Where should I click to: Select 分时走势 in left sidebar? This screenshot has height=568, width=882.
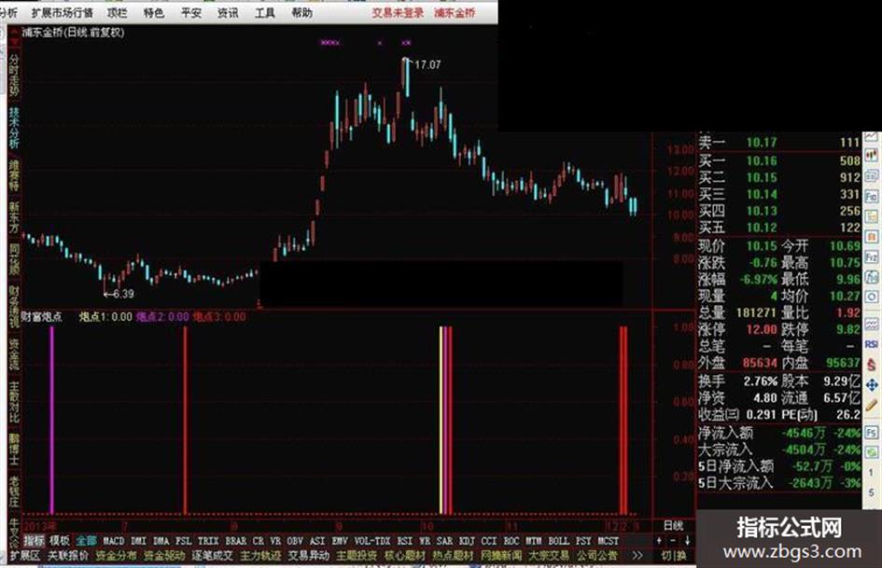point(13,75)
